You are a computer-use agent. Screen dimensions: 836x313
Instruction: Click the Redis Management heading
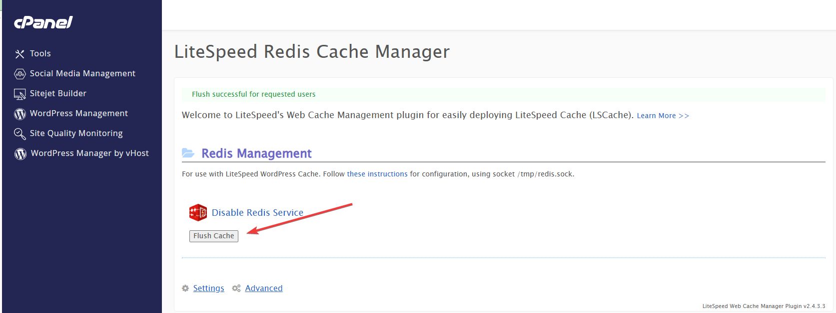[x=256, y=153]
